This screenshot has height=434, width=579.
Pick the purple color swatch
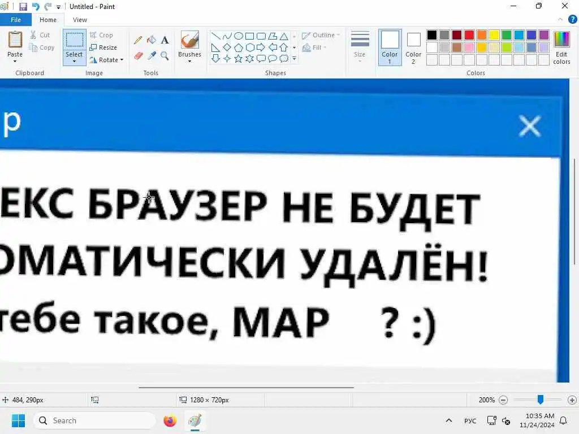tap(544, 34)
